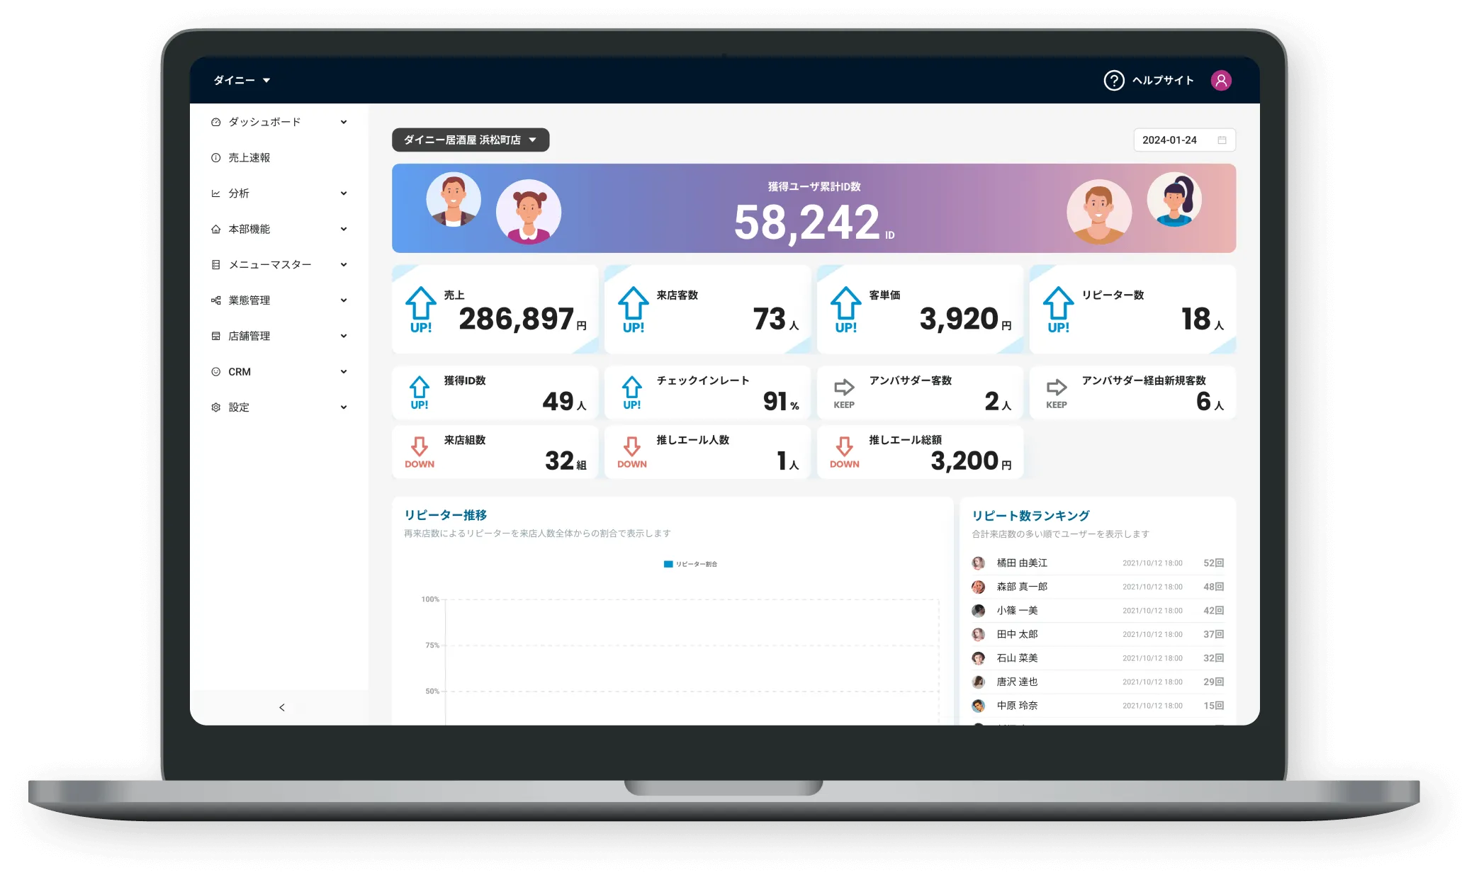Expand the メニューマスター chevron

click(x=344, y=265)
